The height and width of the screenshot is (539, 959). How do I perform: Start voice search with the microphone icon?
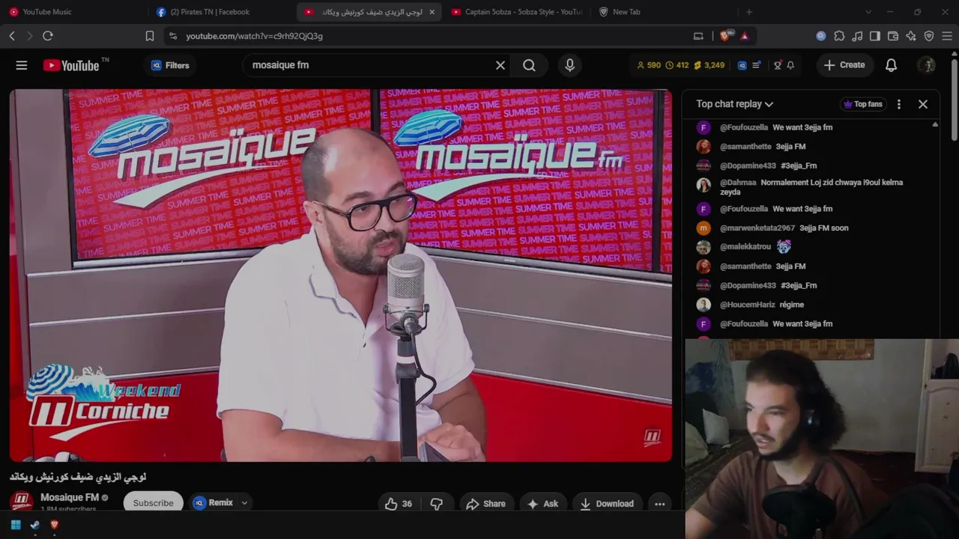click(x=569, y=65)
